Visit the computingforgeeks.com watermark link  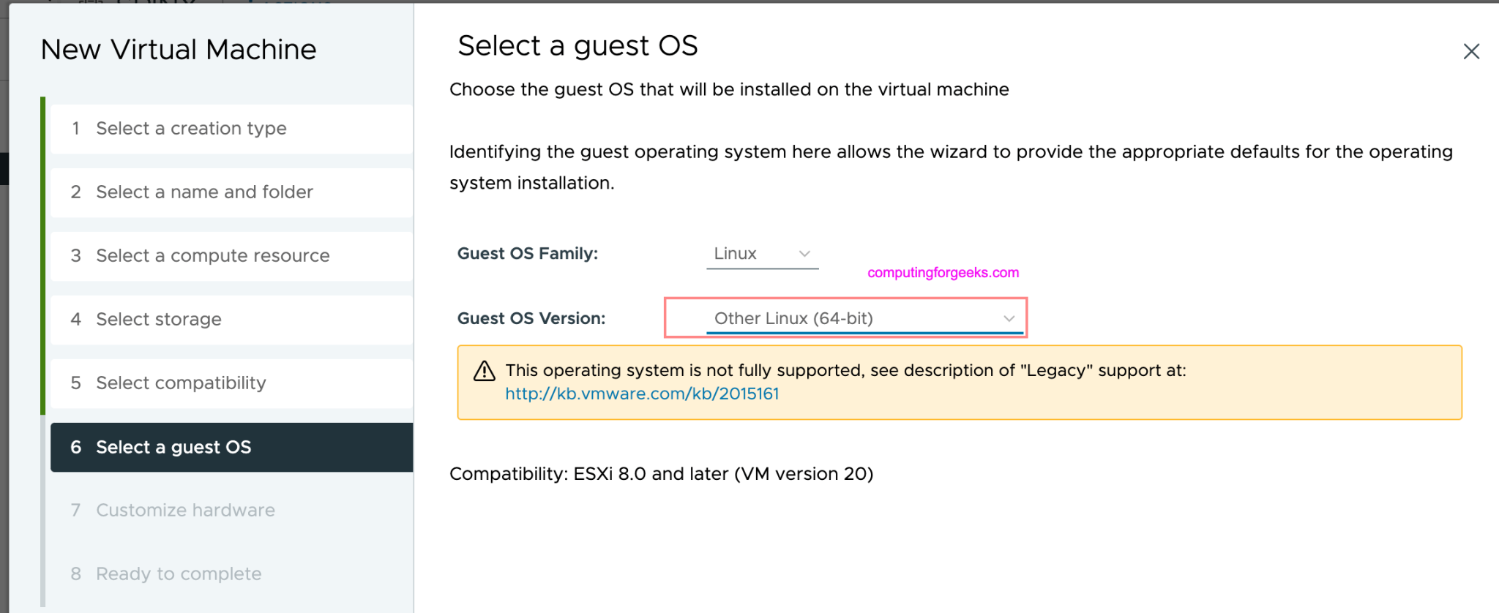(941, 272)
